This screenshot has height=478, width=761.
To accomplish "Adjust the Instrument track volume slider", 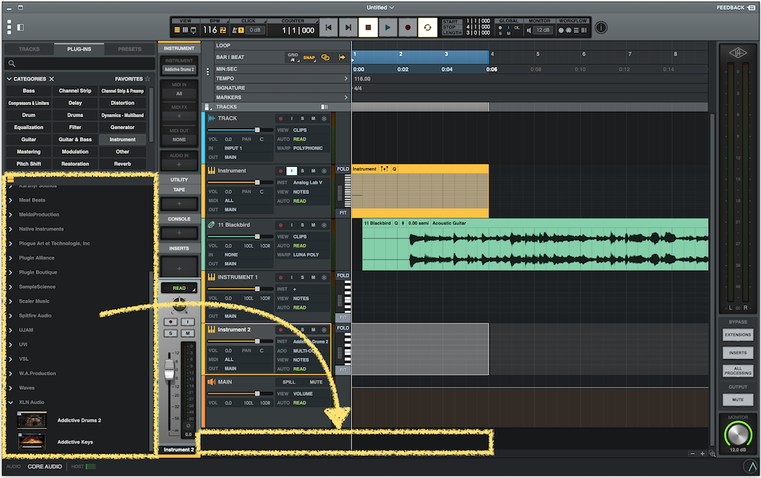I will tap(257, 183).
